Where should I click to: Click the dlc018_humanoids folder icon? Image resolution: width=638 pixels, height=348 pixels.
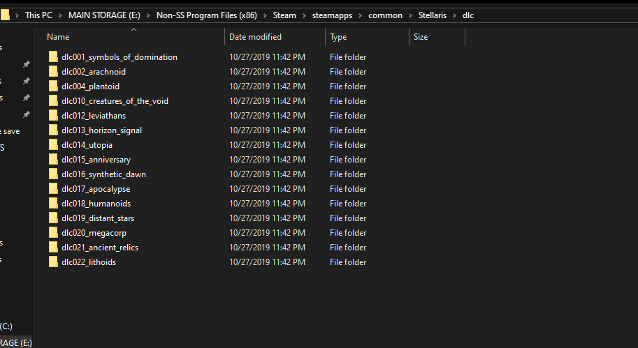coord(54,204)
